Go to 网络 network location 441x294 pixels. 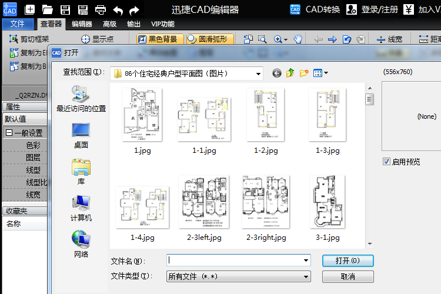point(81,245)
